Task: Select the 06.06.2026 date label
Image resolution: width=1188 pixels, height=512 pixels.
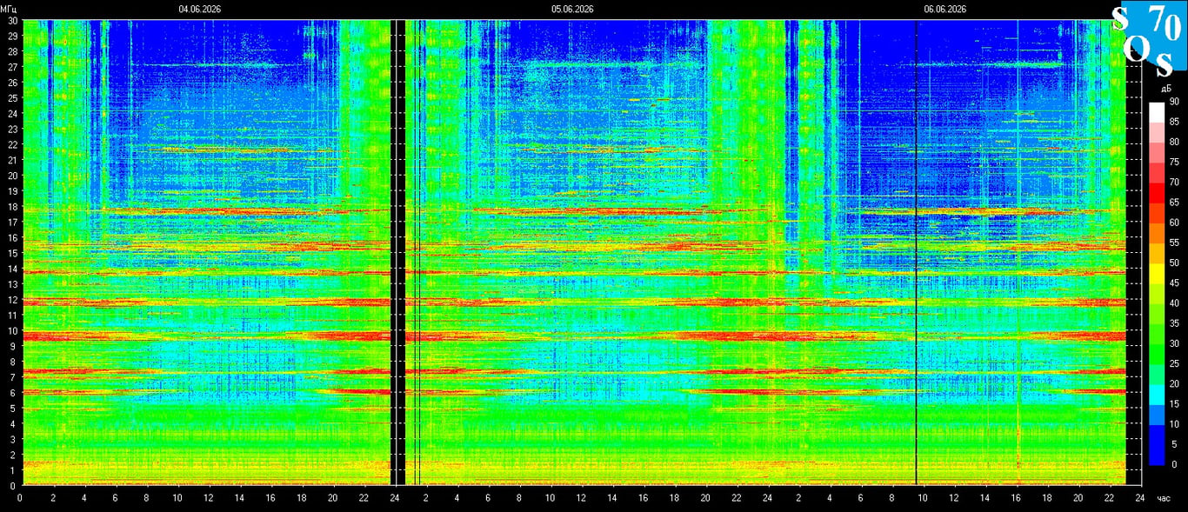Action: point(945,9)
